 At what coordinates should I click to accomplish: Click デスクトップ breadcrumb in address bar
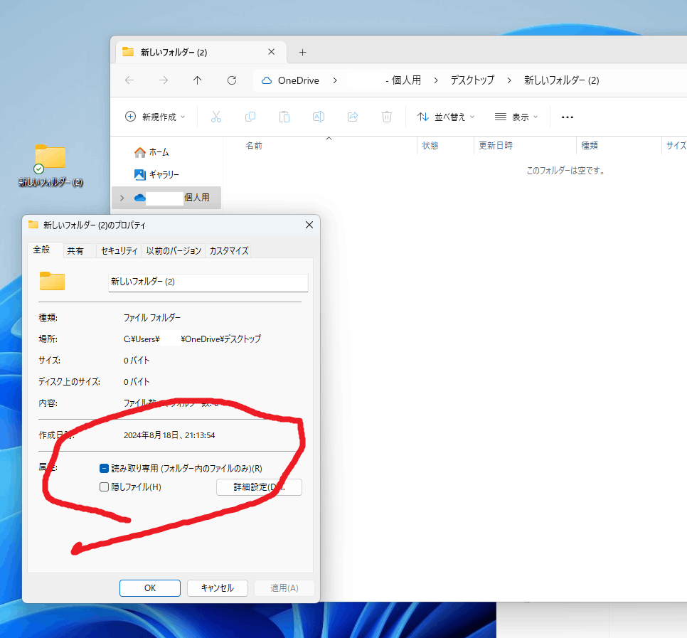point(472,80)
